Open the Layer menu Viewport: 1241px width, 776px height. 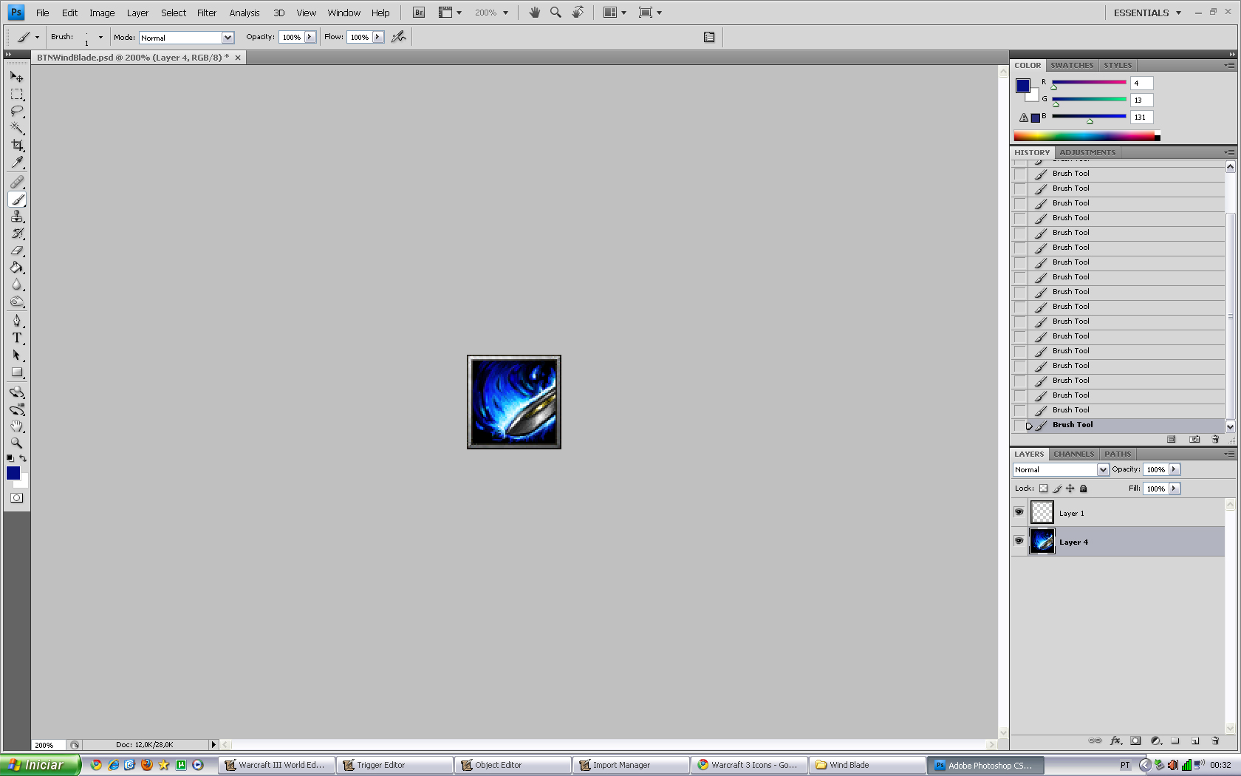point(137,13)
